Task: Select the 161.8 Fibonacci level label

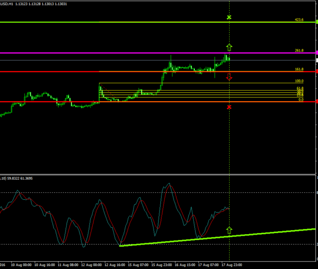Action: pos(299,69)
